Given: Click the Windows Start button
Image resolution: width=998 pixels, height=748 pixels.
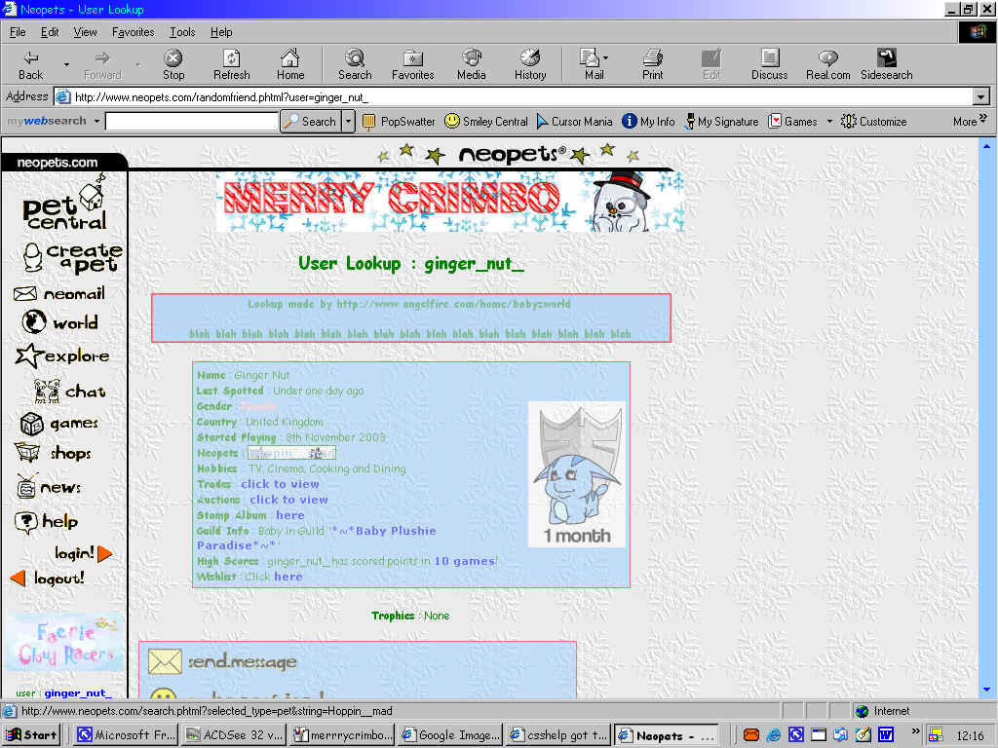Looking at the screenshot, I should point(32,735).
